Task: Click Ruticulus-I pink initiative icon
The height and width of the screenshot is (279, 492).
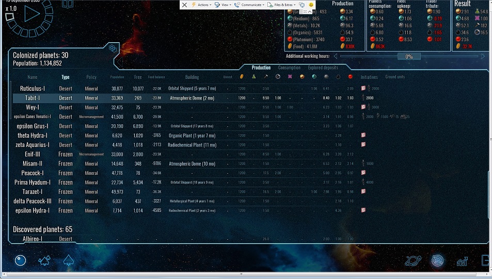Action: click(363, 88)
